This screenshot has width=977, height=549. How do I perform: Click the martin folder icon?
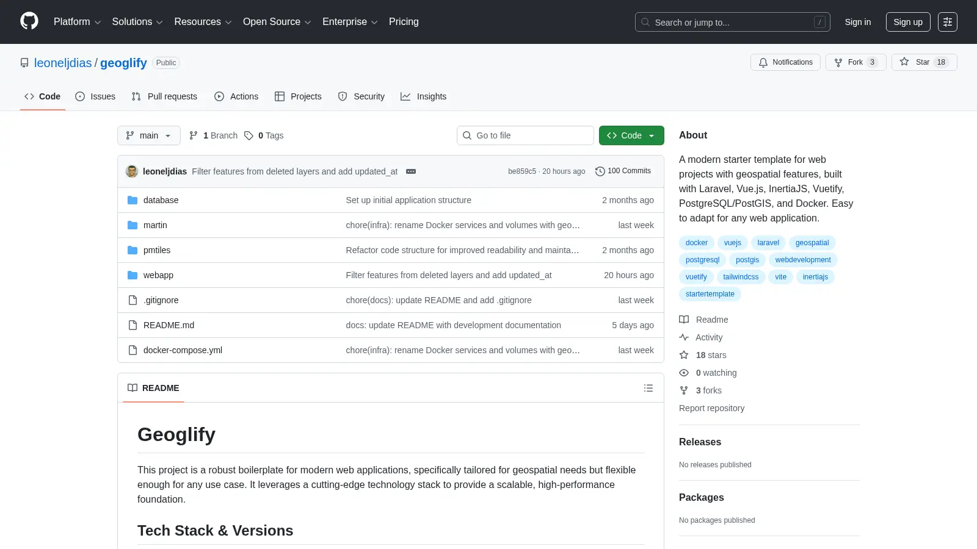click(x=133, y=225)
